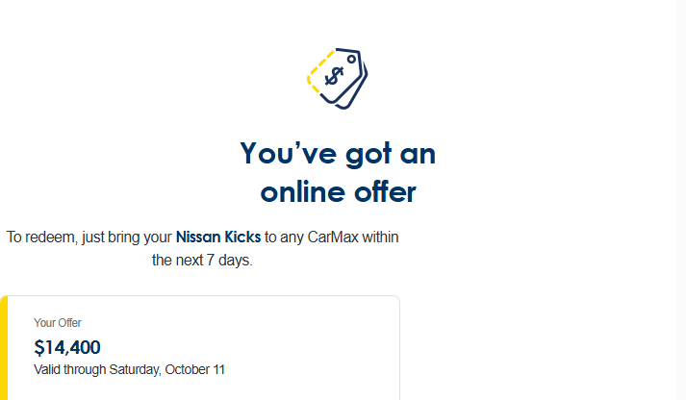Click the dollar sign on the tag icon

pyautogui.click(x=335, y=76)
